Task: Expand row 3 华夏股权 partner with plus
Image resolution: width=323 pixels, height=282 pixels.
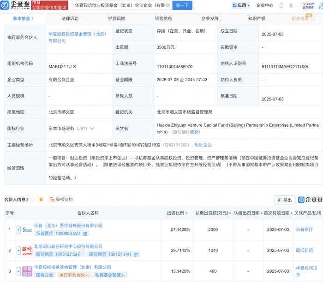Action: pos(18,271)
